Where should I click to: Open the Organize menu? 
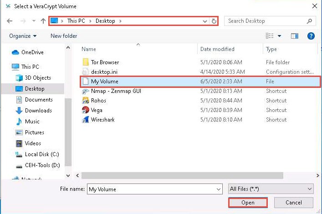coord(22,36)
